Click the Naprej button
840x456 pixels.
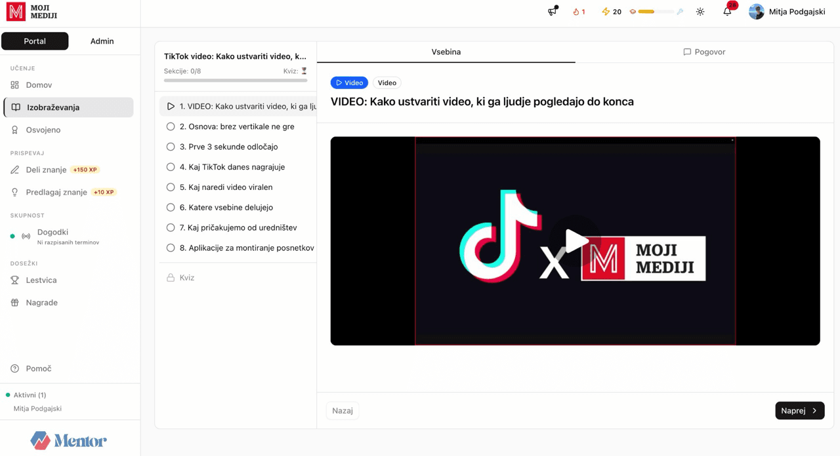(799, 411)
